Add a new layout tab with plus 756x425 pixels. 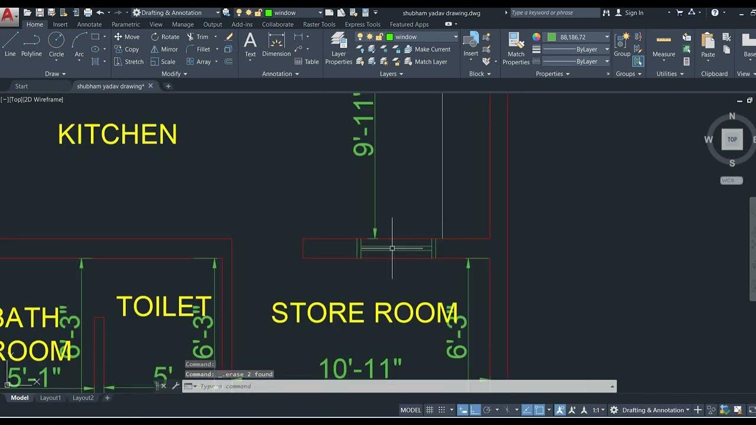coord(107,398)
